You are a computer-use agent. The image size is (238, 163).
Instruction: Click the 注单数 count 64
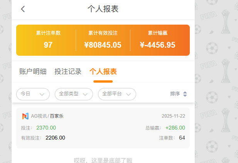click(182, 138)
